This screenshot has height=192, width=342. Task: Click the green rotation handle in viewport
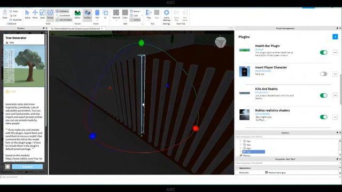141,43
